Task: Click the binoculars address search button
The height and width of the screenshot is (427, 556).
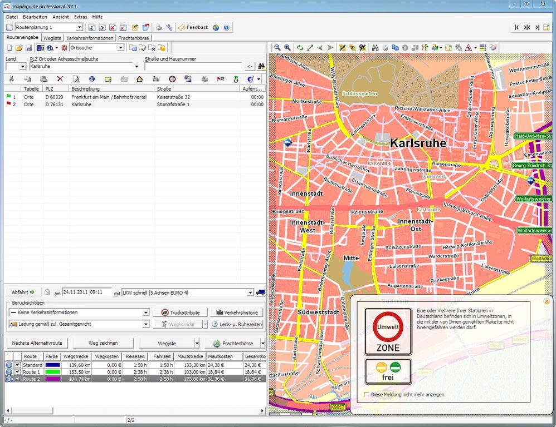Action: tap(261, 66)
